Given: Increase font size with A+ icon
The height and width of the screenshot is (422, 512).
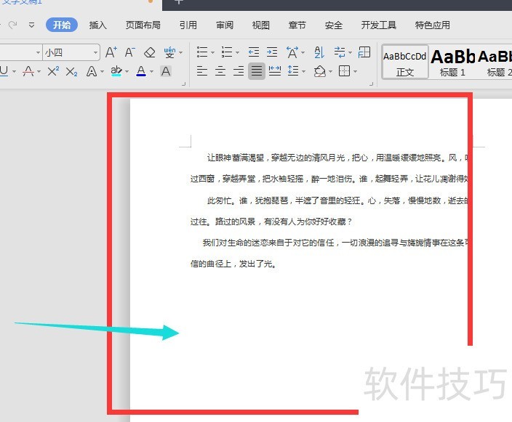Looking at the screenshot, I should pos(111,52).
